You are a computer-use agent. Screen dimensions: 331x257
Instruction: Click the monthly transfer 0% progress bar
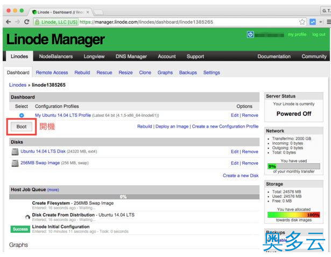pyautogui.click(x=294, y=166)
